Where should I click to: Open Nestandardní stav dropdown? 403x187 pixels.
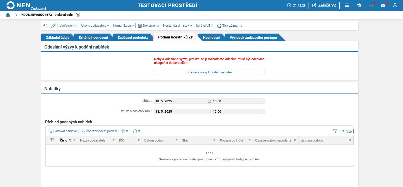(x=177, y=26)
